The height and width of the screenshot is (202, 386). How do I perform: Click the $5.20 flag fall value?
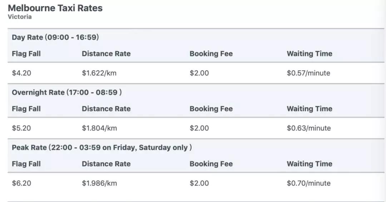[21, 128]
